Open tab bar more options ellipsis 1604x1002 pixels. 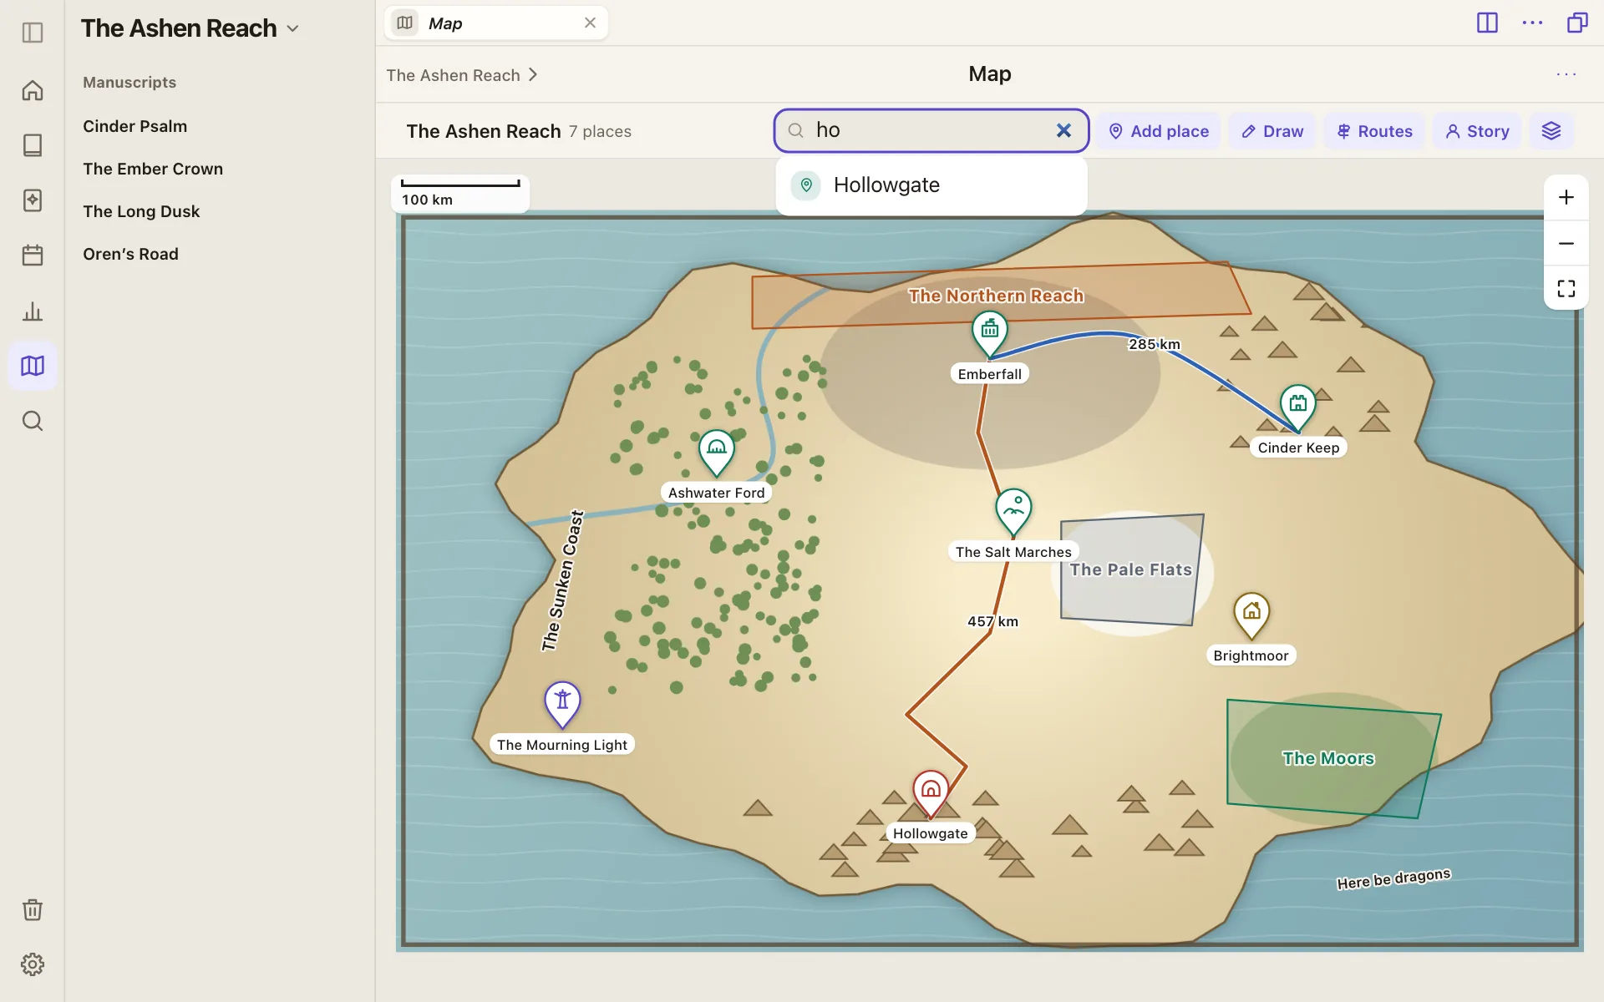click(x=1532, y=23)
